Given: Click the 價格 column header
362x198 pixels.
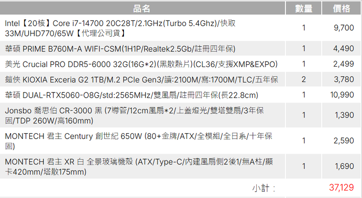Looking at the screenshot, I should [x=342, y=8].
